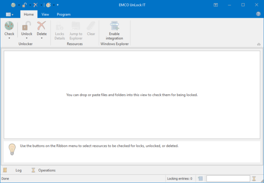Click the quick access unlock padlock icon
Screen dimensions: 264x183
(x=25, y=5)
